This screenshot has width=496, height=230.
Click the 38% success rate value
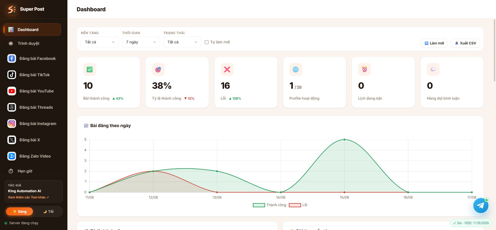[162, 85]
